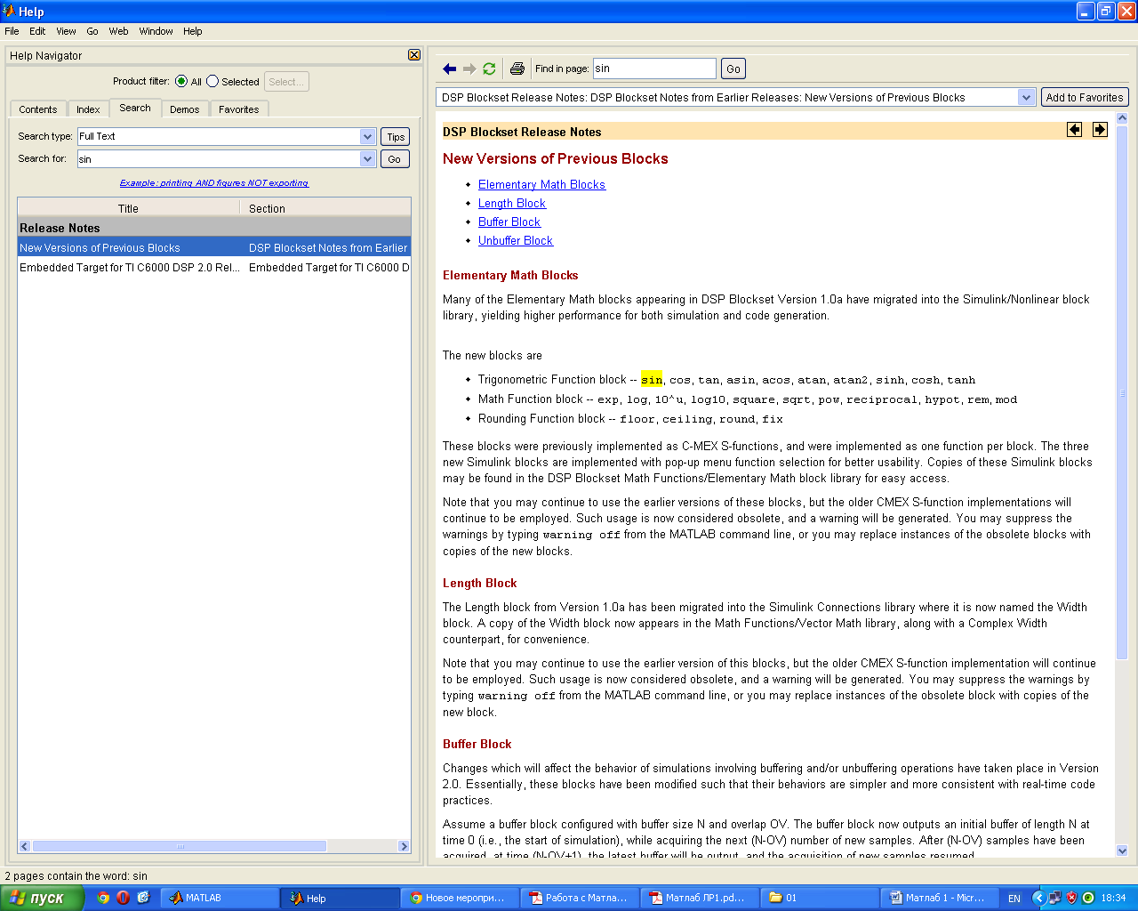This screenshot has height=911, width=1138.
Task: Open the Go menu
Action: [92, 31]
